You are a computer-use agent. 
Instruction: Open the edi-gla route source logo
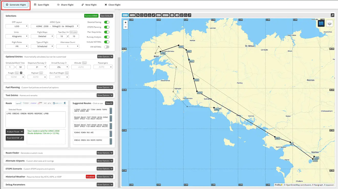click(47, 103)
